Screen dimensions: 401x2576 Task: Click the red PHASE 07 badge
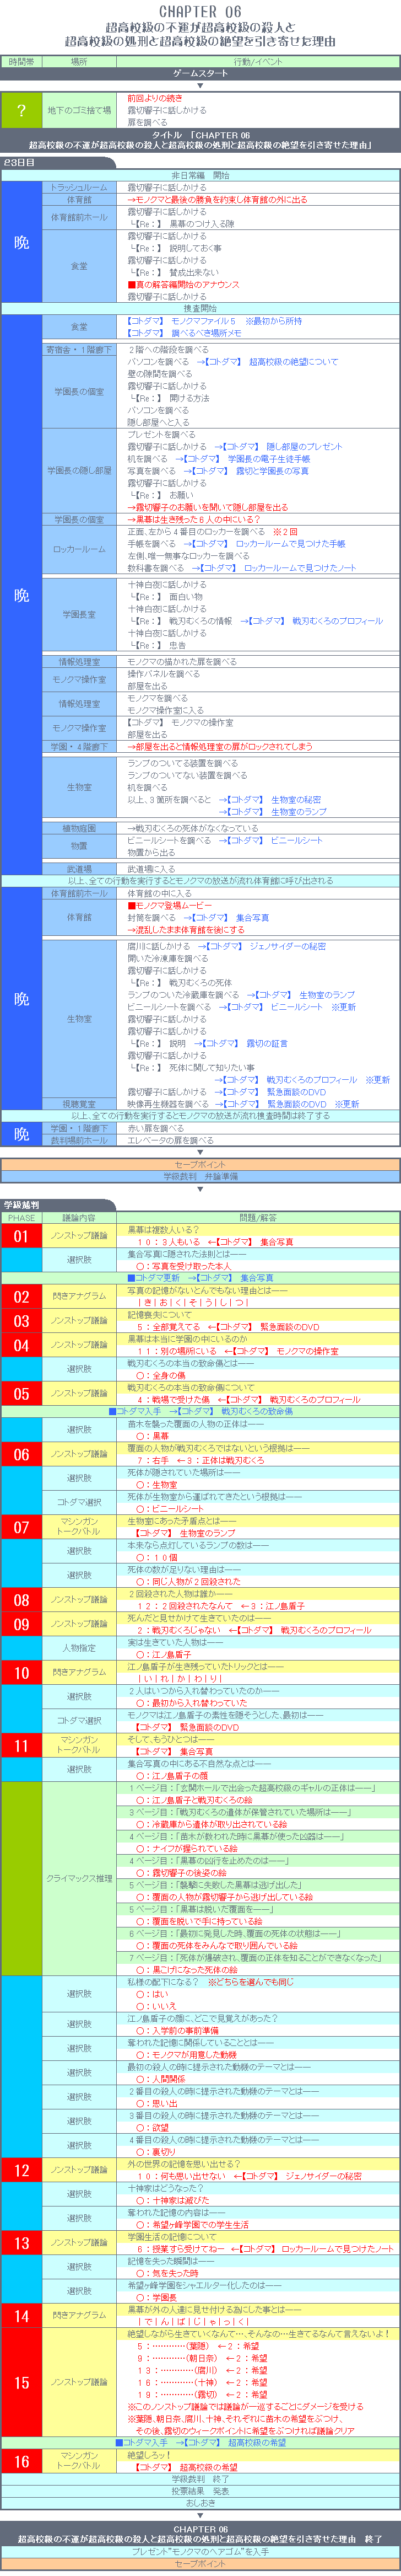click(x=21, y=1527)
